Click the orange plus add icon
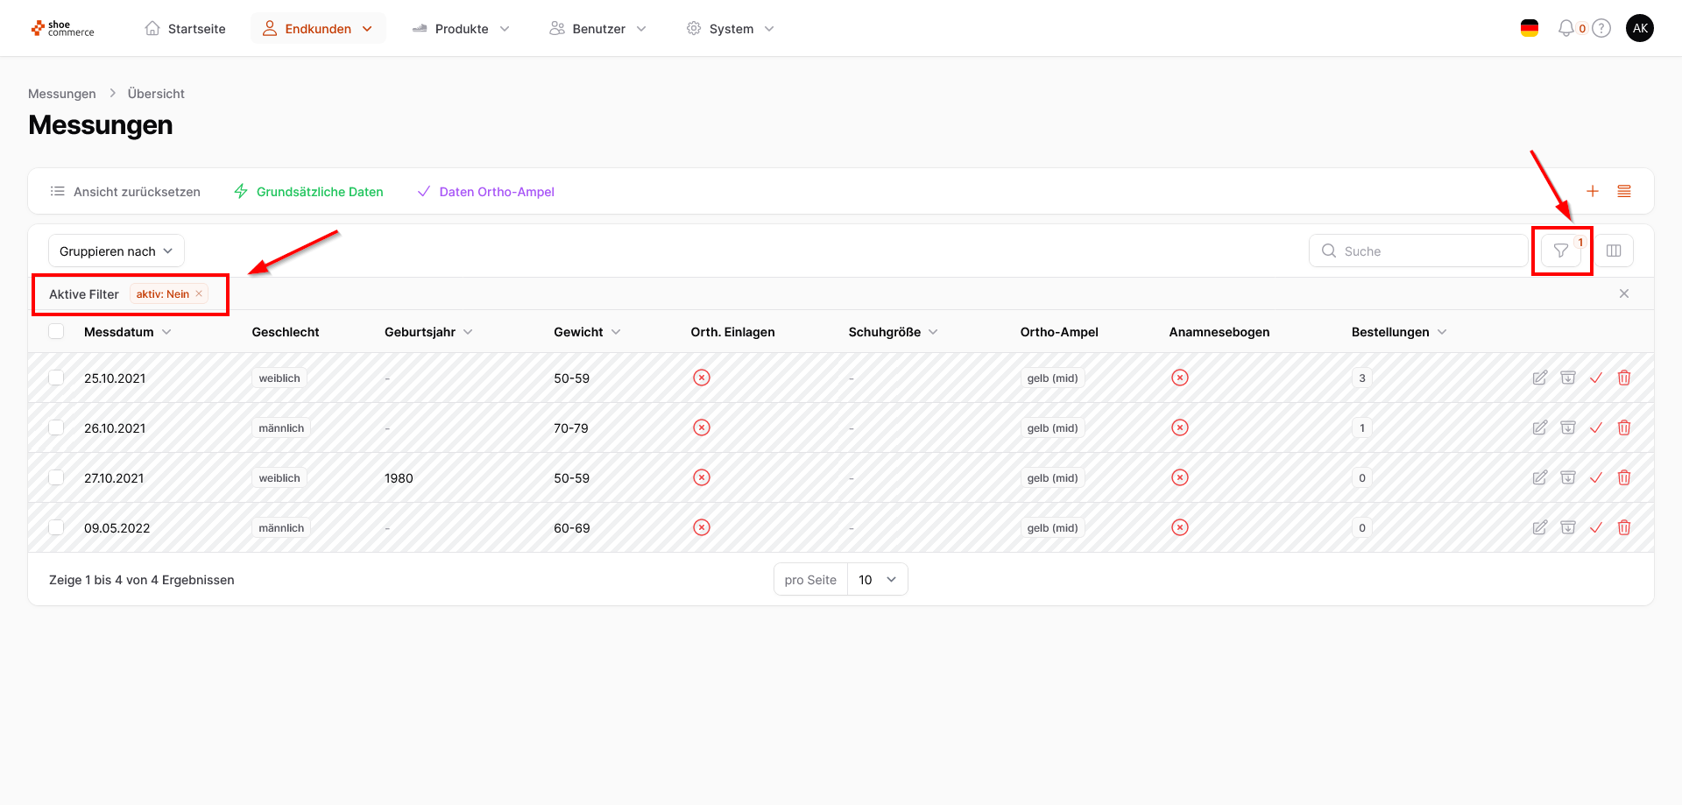 1593,191
